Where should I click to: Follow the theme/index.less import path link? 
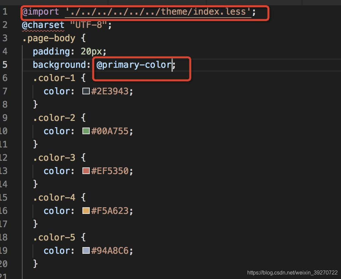pyautogui.click(x=158, y=12)
